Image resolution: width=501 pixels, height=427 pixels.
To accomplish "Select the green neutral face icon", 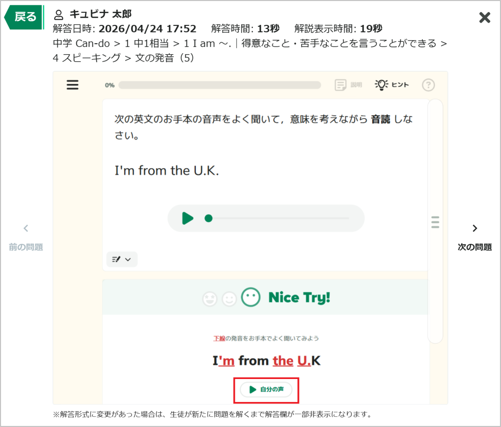I will point(250,297).
